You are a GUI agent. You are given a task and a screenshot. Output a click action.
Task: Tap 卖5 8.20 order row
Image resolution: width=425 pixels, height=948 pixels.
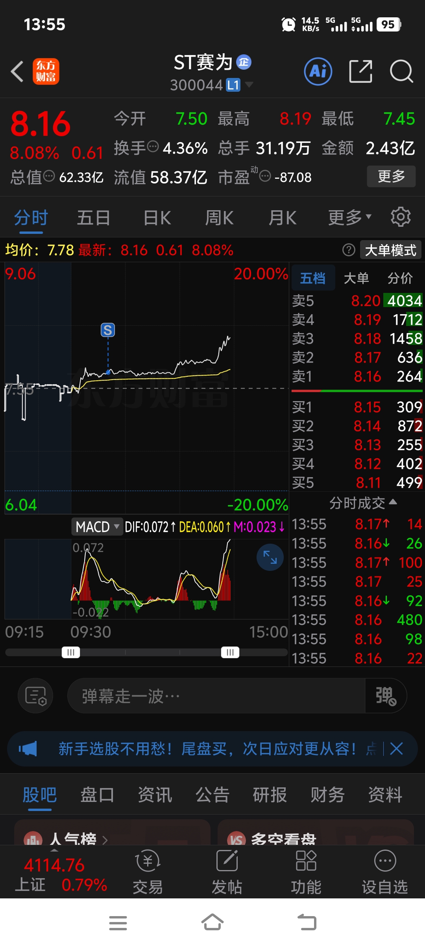pyautogui.click(x=357, y=301)
